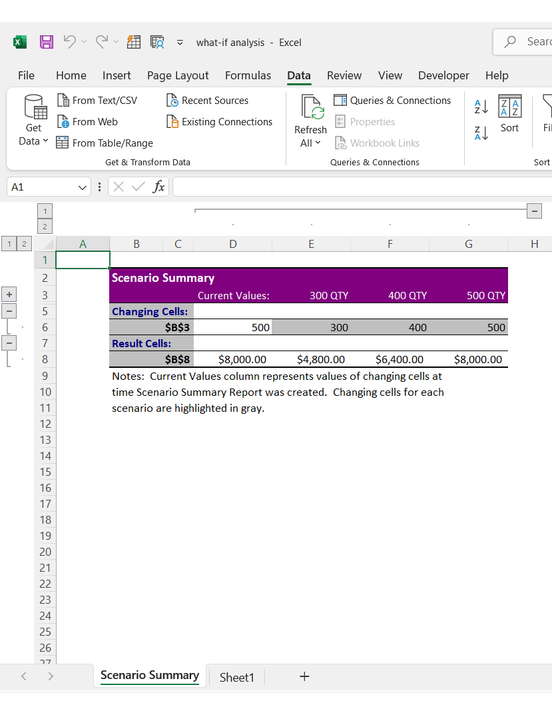
Task: Select column G header
Action: [469, 244]
